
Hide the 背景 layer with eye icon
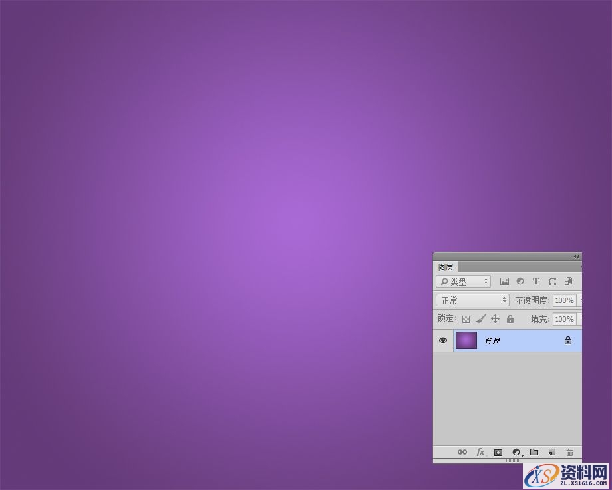pos(443,340)
